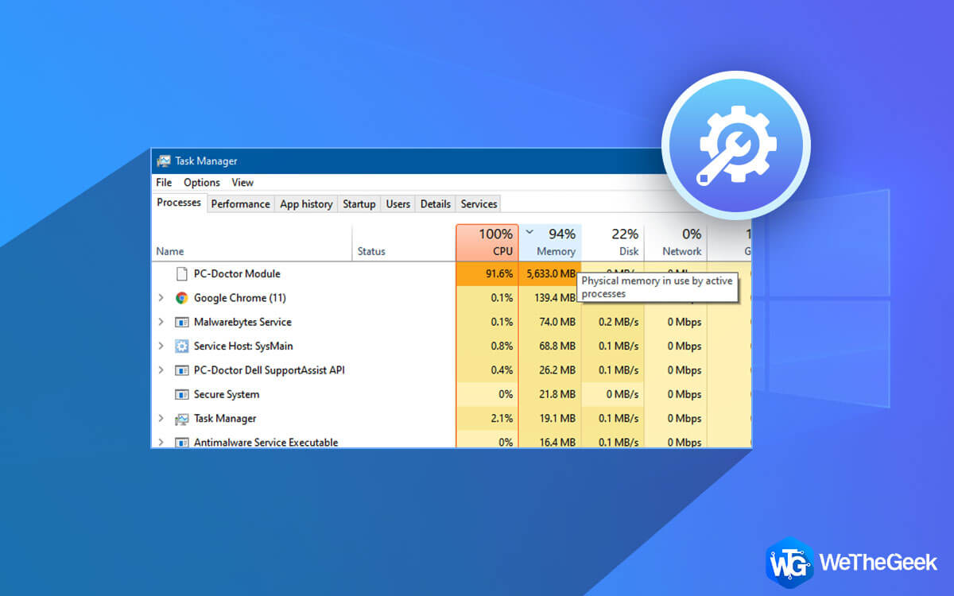This screenshot has height=596, width=954.
Task: Click the Service Host: SysMain gear icon
Action: (181, 346)
